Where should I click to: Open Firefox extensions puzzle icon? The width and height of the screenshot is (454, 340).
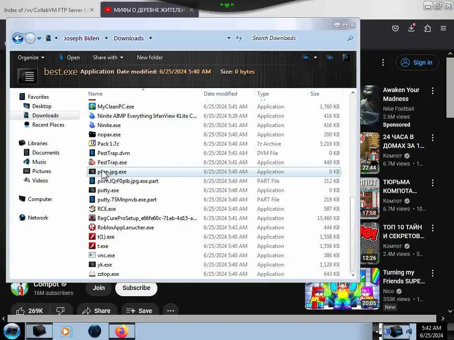point(427,28)
